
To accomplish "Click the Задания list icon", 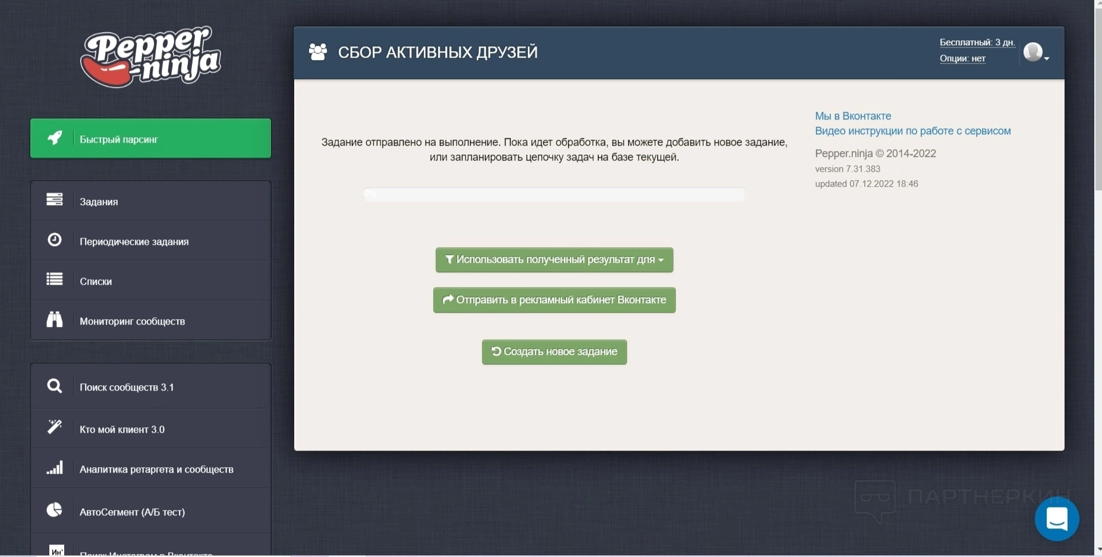I will [x=55, y=200].
